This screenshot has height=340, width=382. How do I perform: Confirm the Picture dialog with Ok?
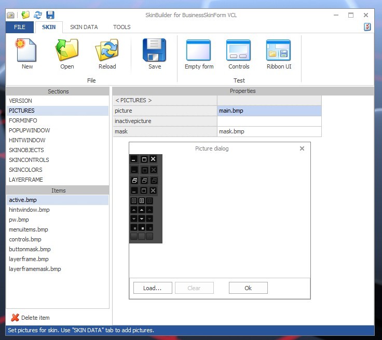248,288
